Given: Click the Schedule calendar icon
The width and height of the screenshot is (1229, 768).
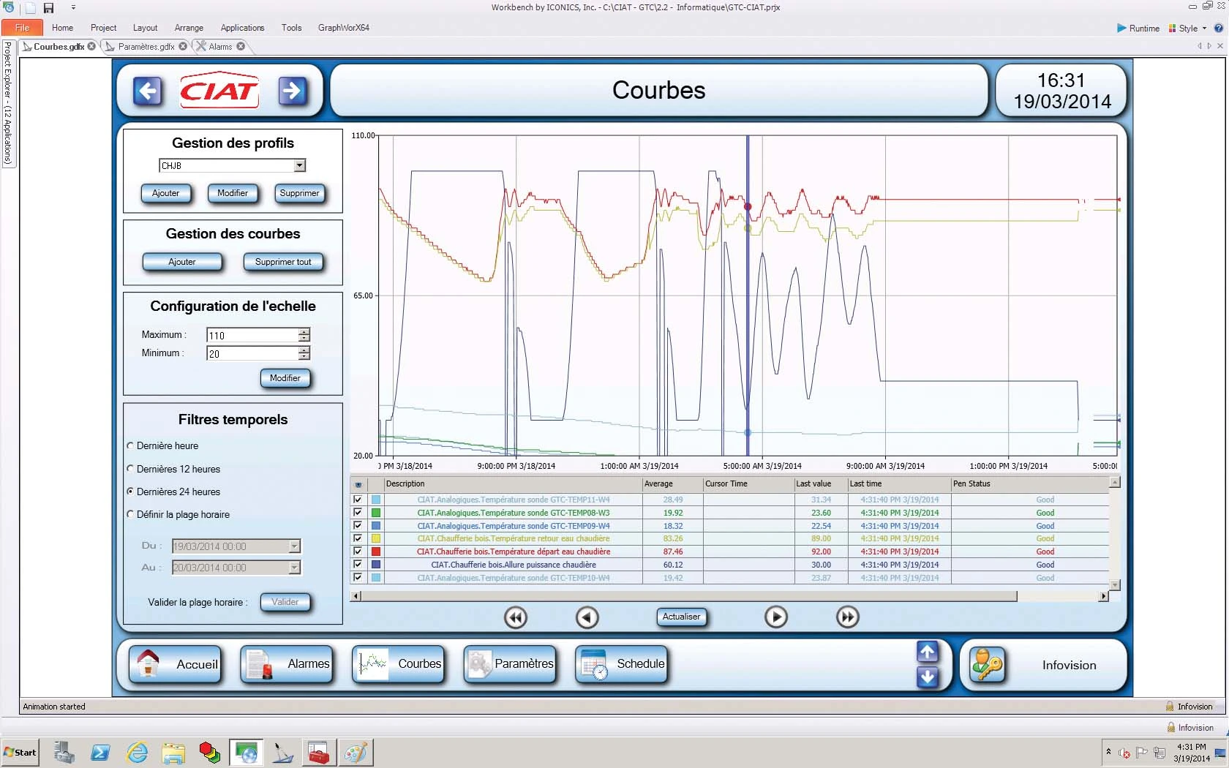Looking at the screenshot, I should [x=594, y=664].
